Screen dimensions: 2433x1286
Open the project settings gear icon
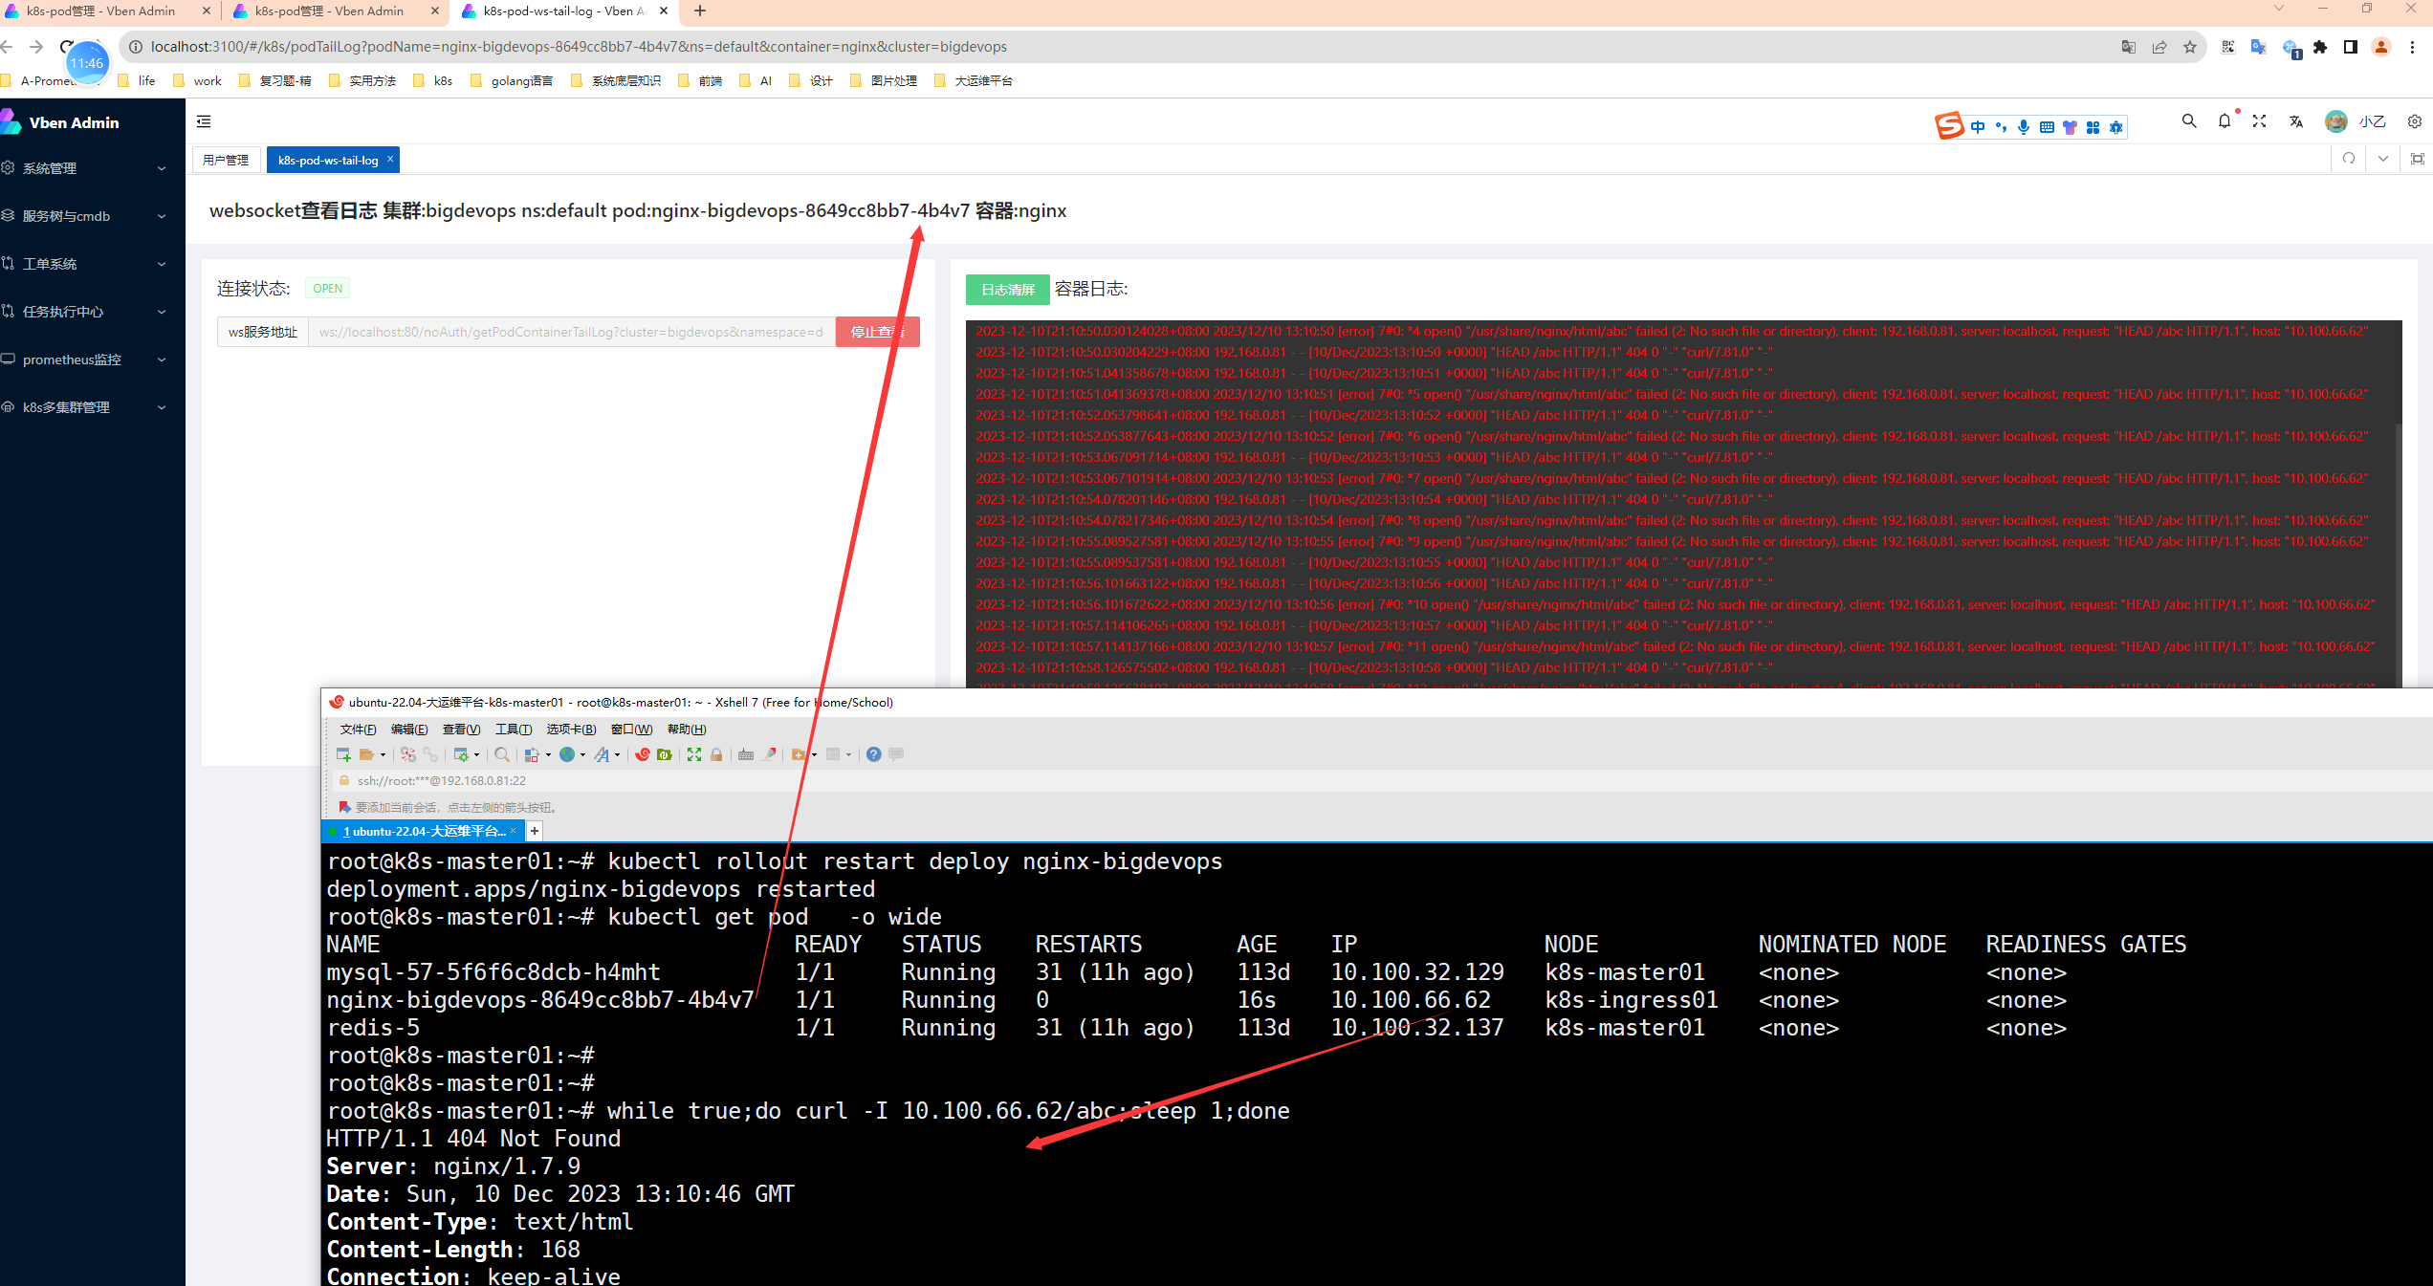2415,121
